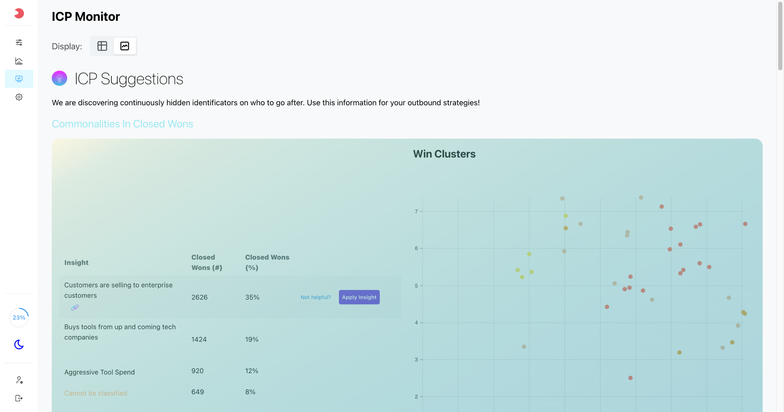Click the Cannot be classified insight
This screenshot has height=412, width=784.
(x=96, y=393)
